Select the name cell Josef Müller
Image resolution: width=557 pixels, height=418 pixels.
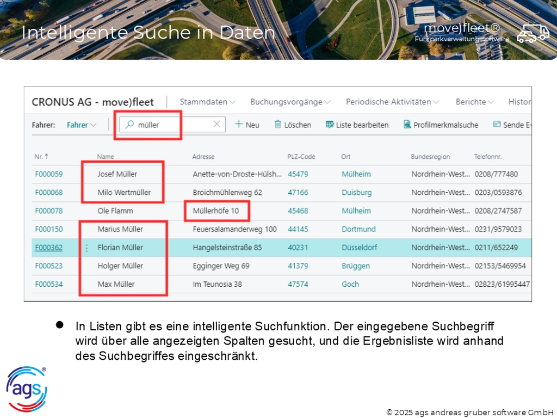(x=117, y=174)
